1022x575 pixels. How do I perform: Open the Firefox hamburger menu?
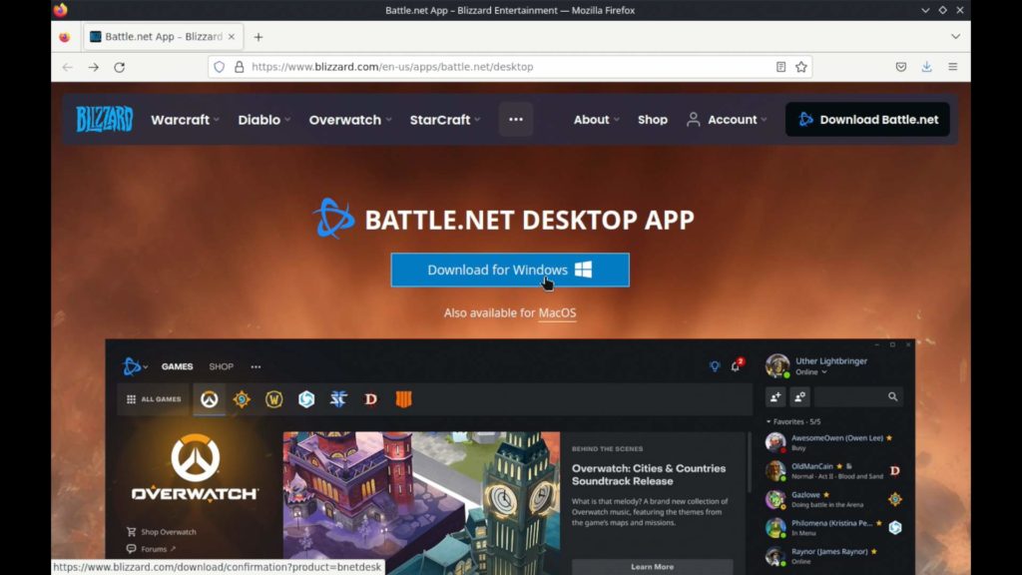(953, 67)
